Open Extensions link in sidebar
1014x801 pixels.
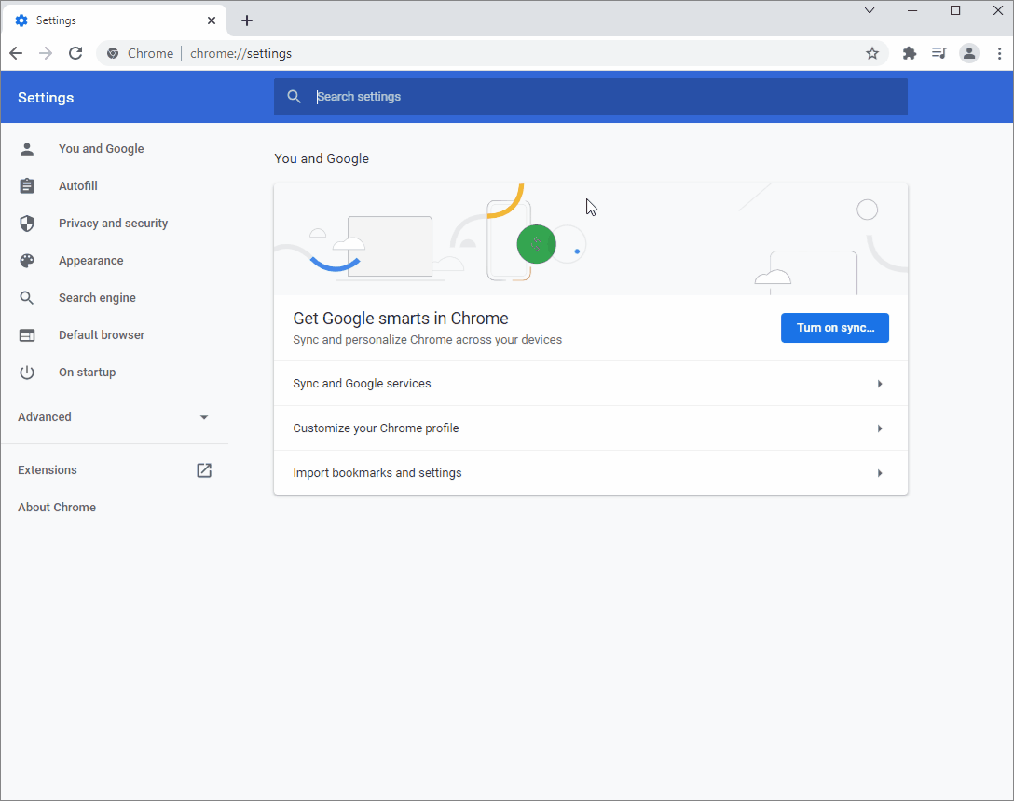click(48, 470)
